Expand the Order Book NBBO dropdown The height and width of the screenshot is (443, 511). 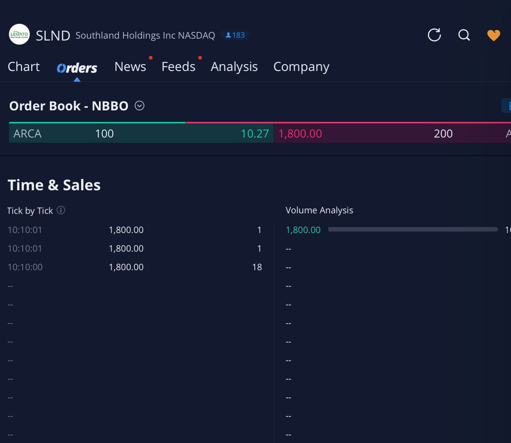pos(139,106)
